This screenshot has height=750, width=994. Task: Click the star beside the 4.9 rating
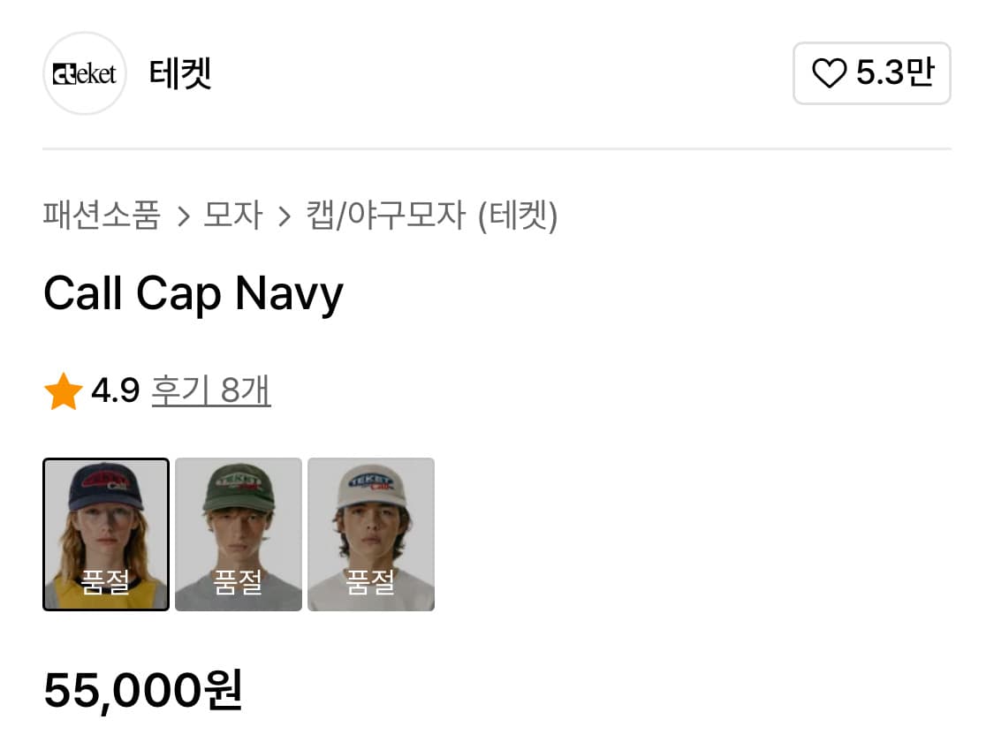[63, 390]
